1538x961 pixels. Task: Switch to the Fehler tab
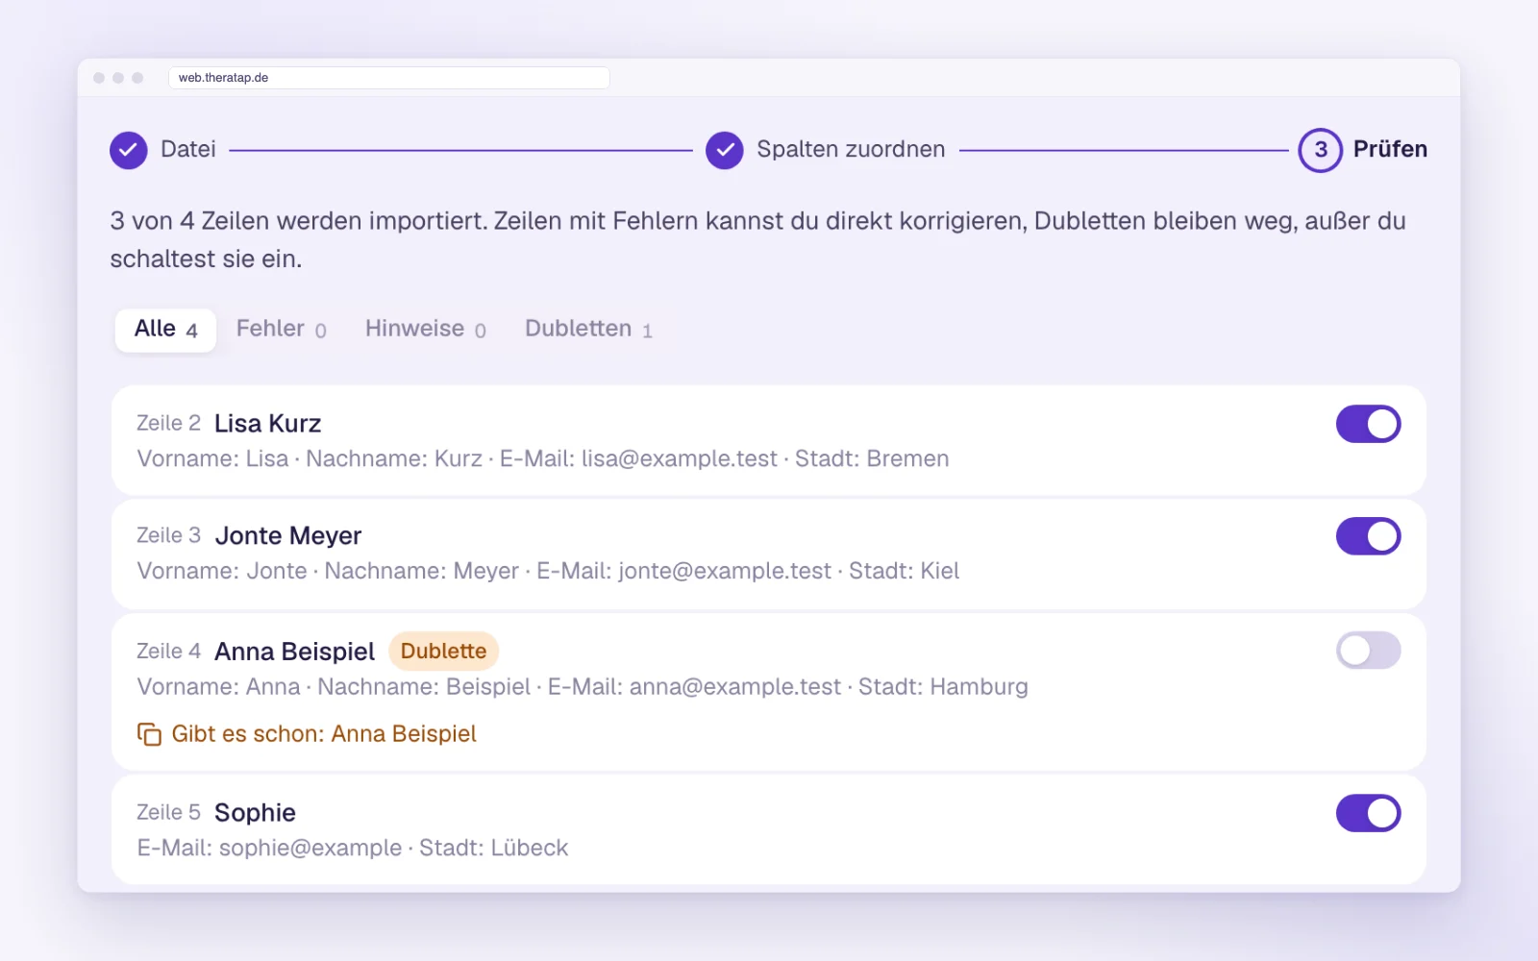point(281,330)
